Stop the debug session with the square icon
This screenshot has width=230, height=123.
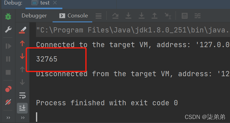pos(8,72)
